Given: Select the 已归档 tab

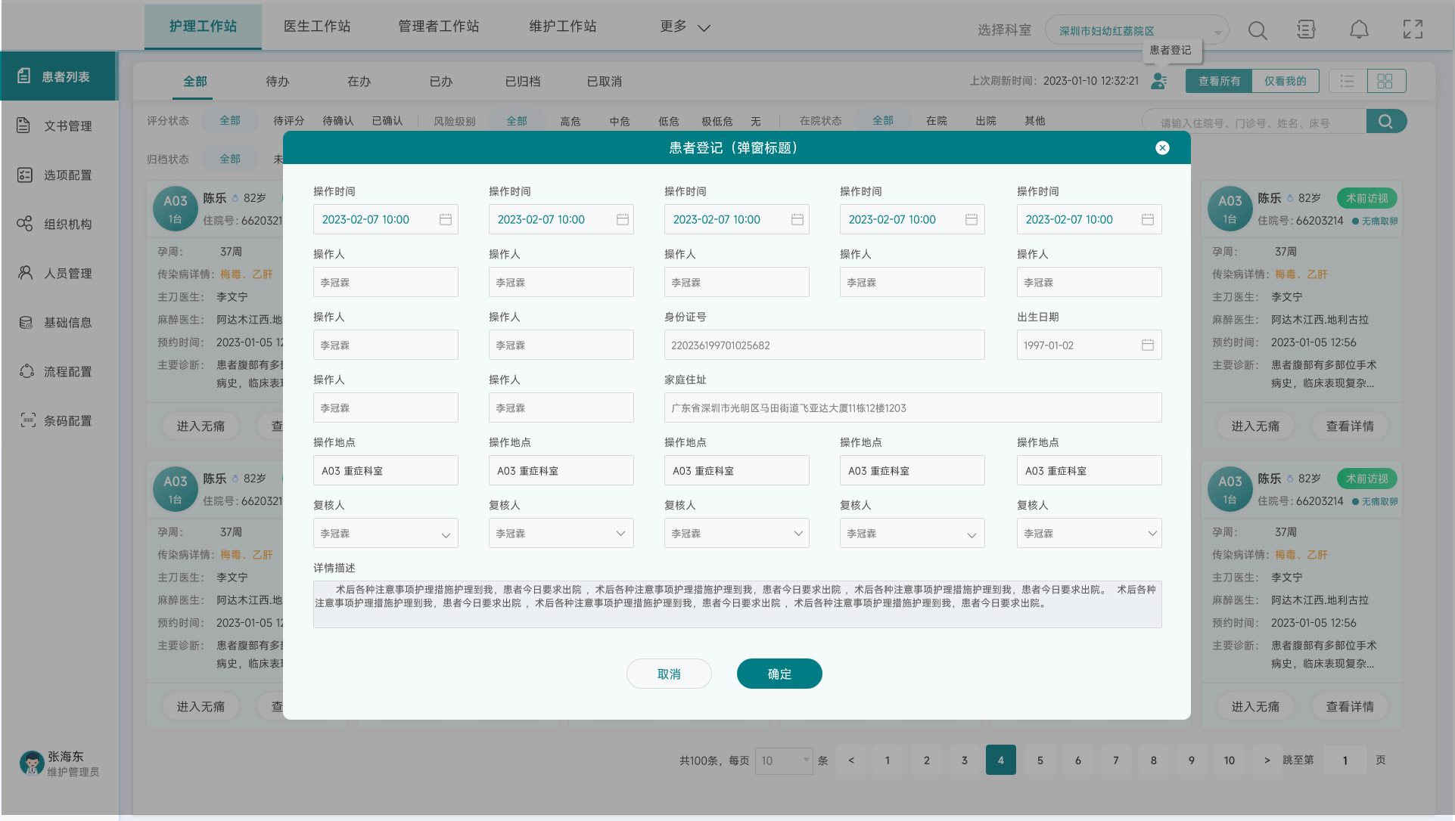Looking at the screenshot, I should click(523, 81).
